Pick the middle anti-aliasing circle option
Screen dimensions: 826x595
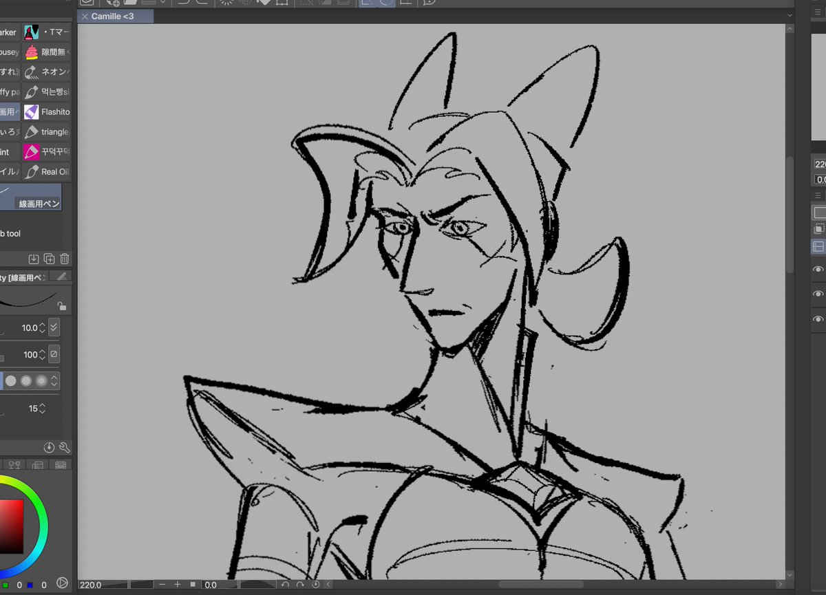[x=26, y=380]
